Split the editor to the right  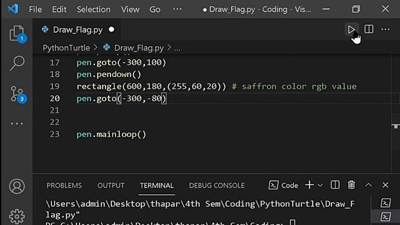tap(369, 29)
